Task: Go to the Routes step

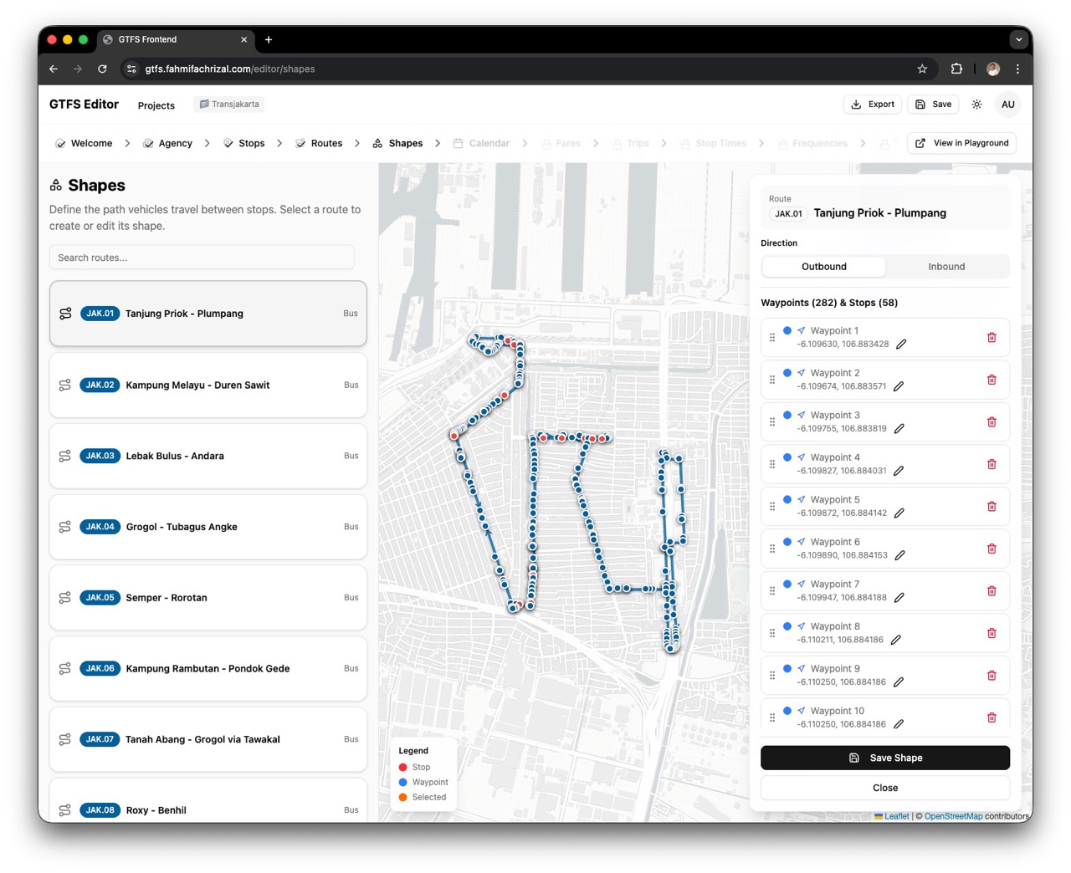Action: coord(319,144)
